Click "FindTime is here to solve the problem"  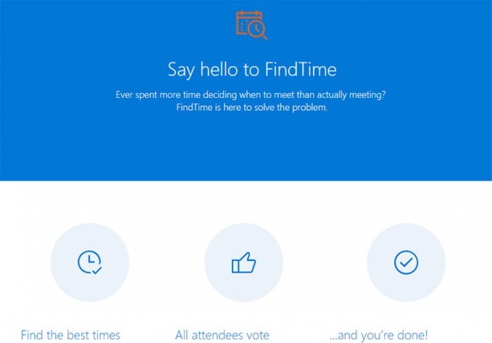[x=251, y=107]
